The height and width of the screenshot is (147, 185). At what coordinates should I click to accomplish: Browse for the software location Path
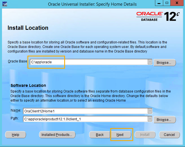pos(165,120)
